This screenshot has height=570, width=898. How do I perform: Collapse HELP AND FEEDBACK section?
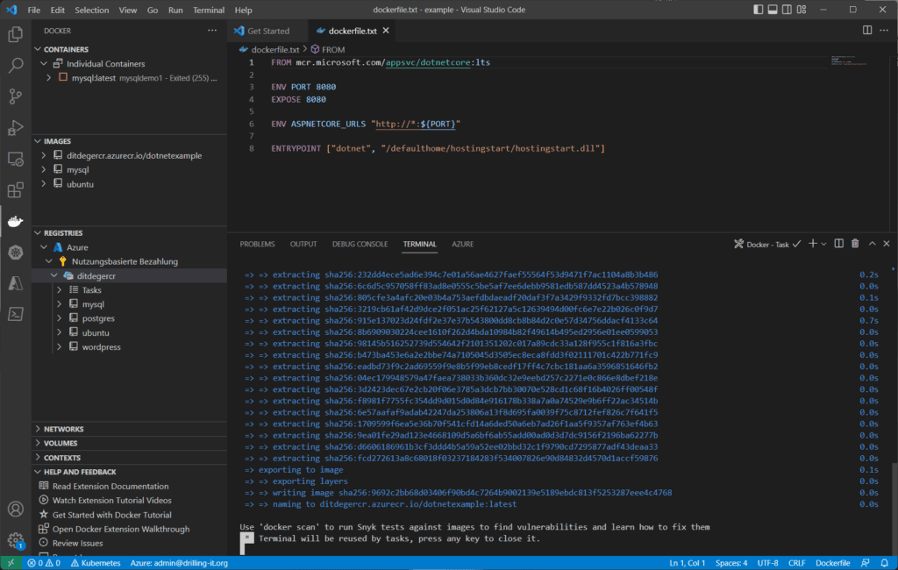coord(38,472)
